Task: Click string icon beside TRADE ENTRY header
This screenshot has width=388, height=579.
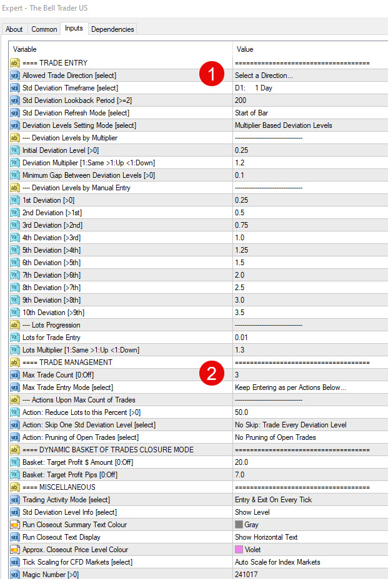Action: (x=14, y=63)
